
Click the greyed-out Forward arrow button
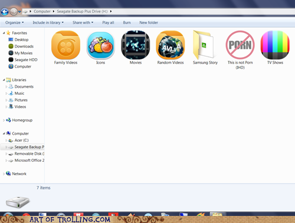pos(14,12)
